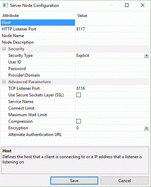Edit the 8116 TCP port value
The height and width of the screenshot is (187, 151).
click(x=81, y=88)
